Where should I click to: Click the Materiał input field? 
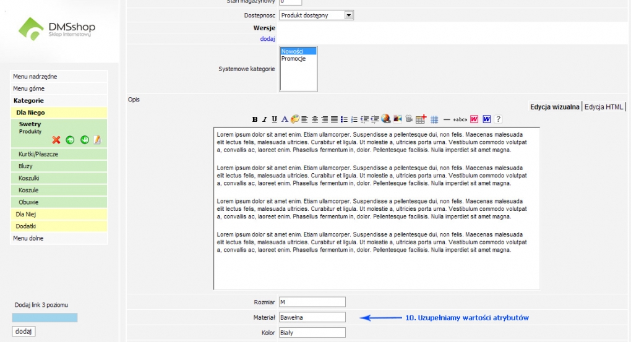pyautogui.click(x=312, y=317)
